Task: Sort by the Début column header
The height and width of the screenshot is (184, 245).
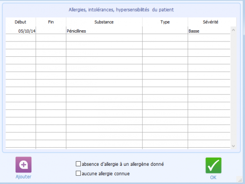Action: click(21, 22)
